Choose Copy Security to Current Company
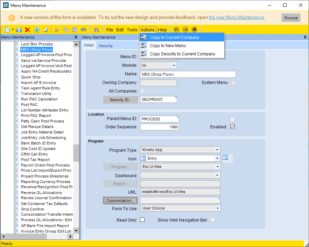Viewport: 309px width, 247px height. coord(182,54)
